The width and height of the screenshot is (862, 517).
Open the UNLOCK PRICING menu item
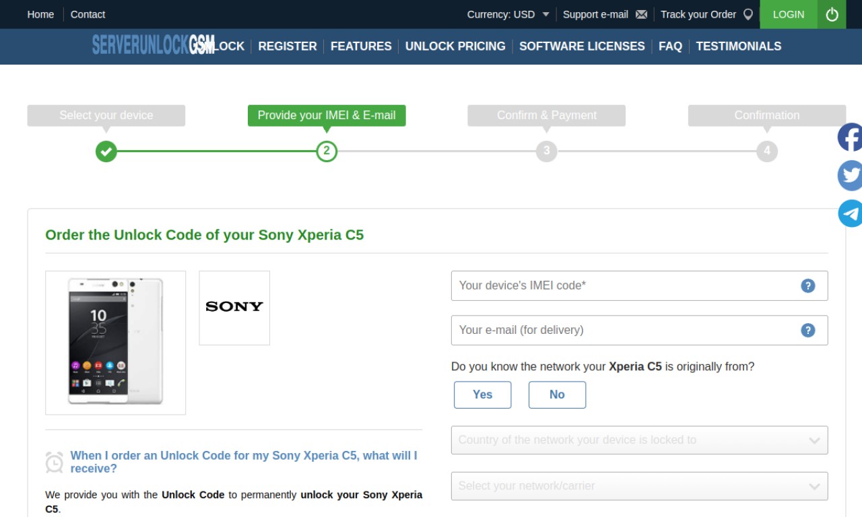[x=455, y=46]
